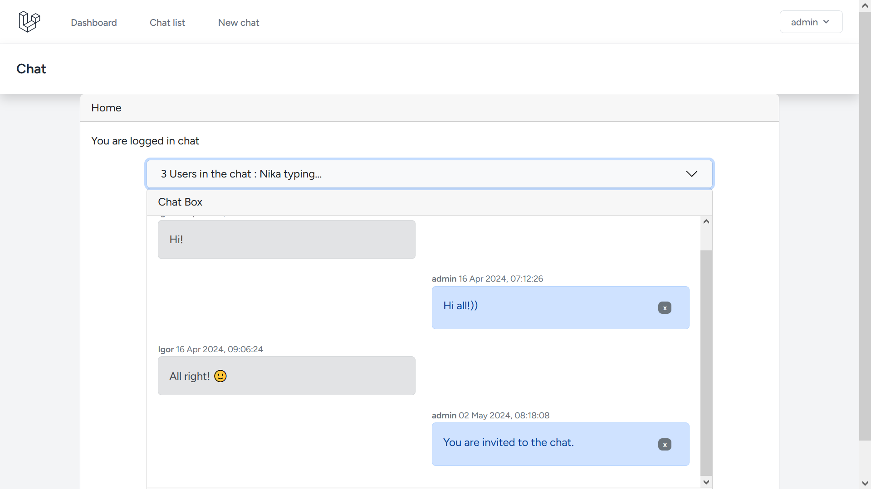Image resolution: width=871 pixels, height=489 pixels.
Task: Click the 'Hi!' message bubble
Action: coord(286,240)
